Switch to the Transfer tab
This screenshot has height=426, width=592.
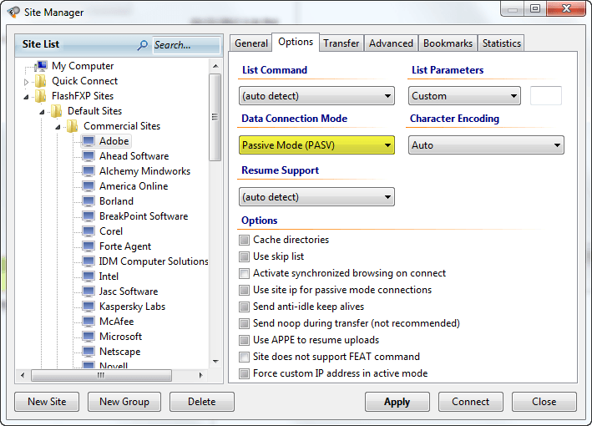(342, 43)
